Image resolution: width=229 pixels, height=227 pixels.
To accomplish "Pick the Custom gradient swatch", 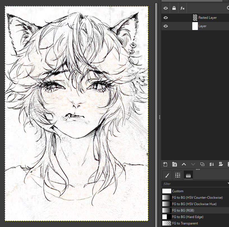I will (x=167, y=191).
